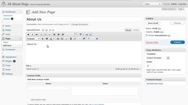188x105 pixels.
Task: Expand the Screen Options panel
Action: 169,9
